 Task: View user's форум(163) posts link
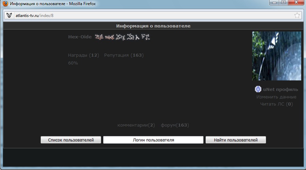click(175, 125)
